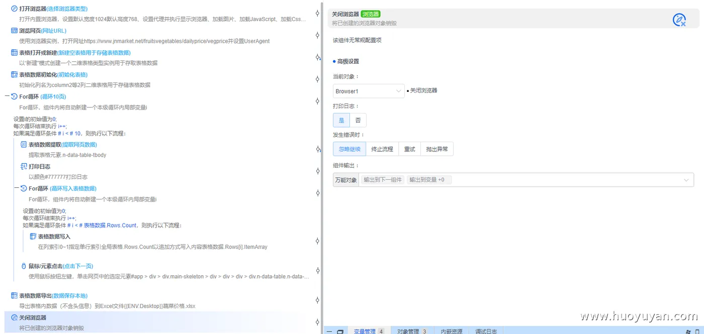The height and width of the screenshot is (334, 704).
Task: Click the 万能对象 label button
Action: (346, 180)
